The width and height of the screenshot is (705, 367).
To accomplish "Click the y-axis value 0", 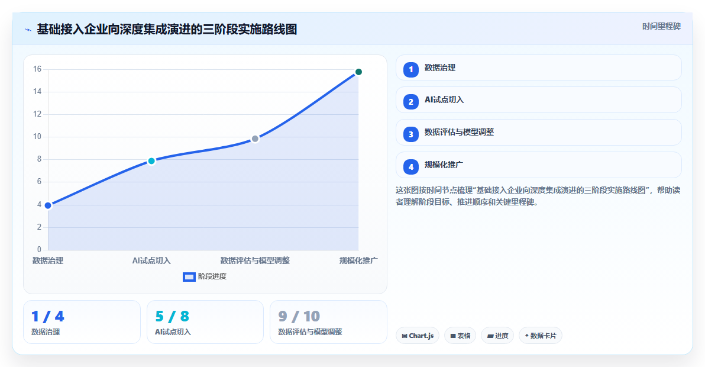I will (x=39, y=250).
